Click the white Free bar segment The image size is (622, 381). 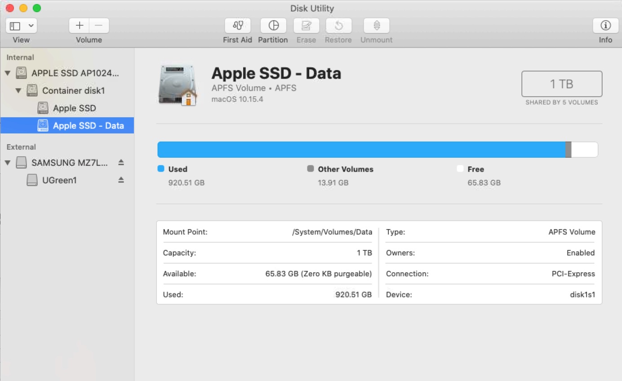click(584, 150)
